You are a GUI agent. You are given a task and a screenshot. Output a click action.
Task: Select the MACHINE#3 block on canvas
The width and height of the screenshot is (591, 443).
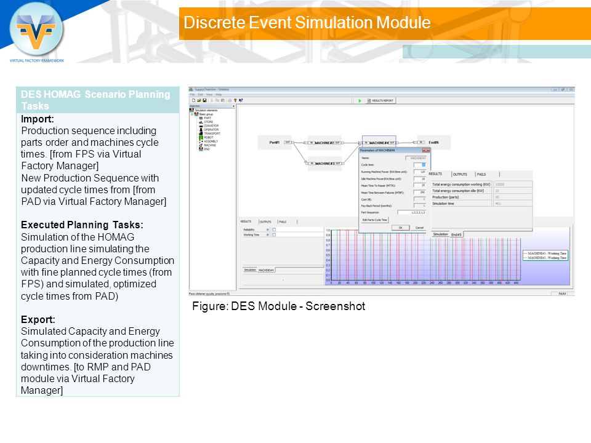tap(325, 164)
